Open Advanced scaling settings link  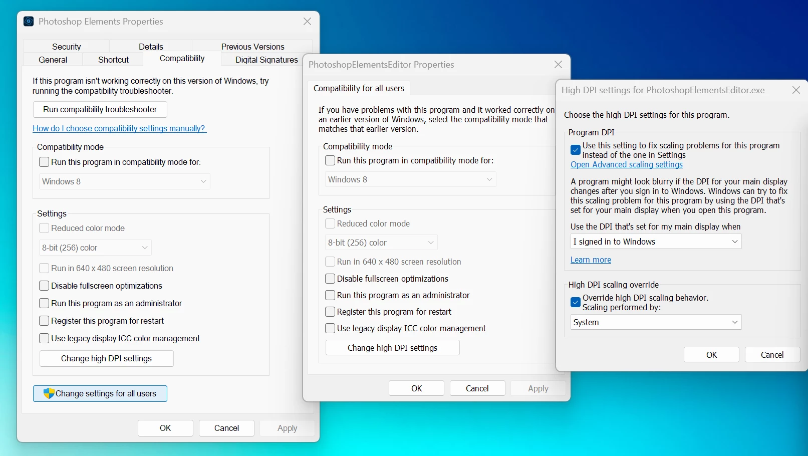627,164
